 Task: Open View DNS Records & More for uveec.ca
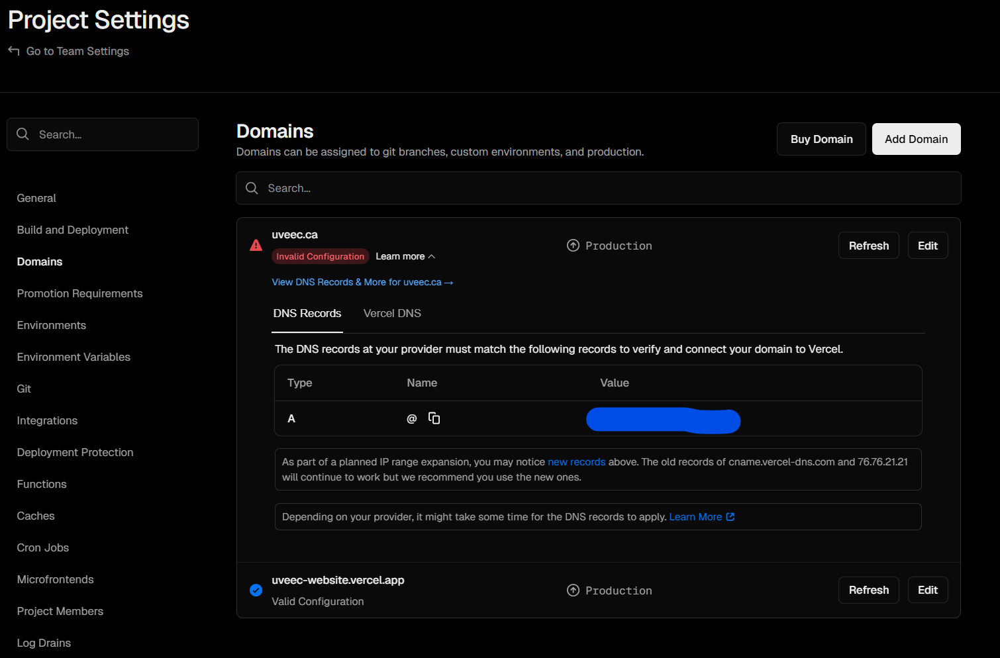pyautogui.click(x=362, y=283)
